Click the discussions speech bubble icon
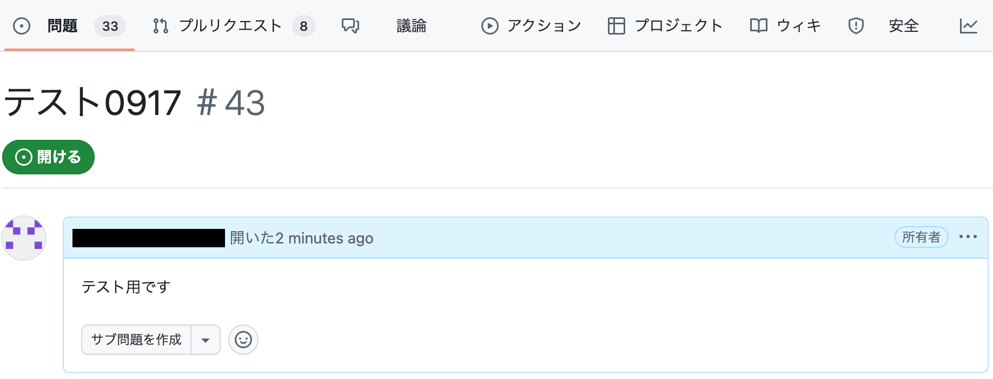Image resolution: width=993 pixels, height=379 pixels. 350,26
